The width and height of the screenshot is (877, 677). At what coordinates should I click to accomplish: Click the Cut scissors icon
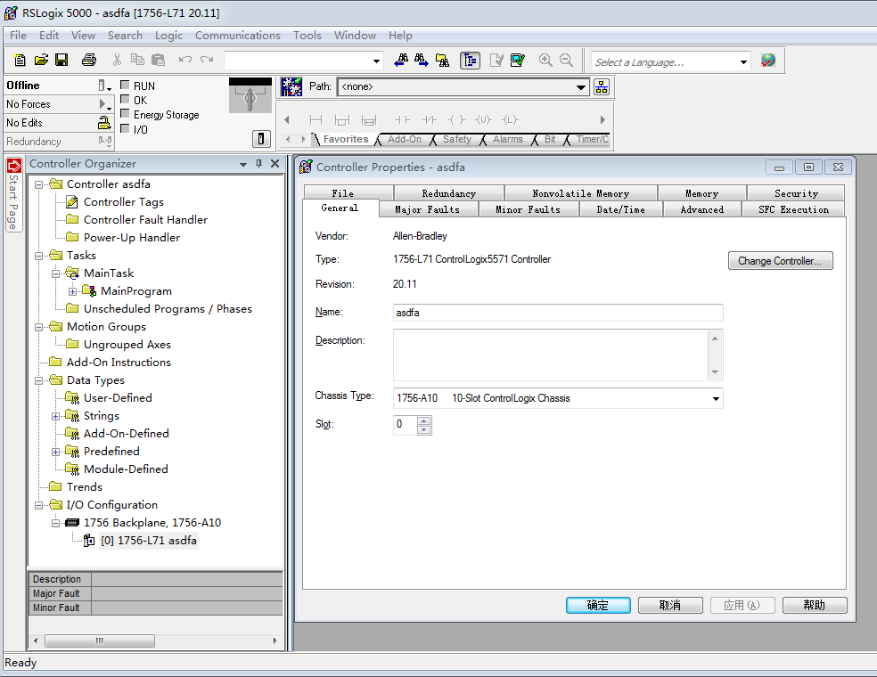(117, 61)
